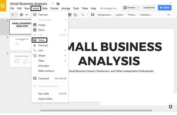Viewport: 177px width, 115px height.
Task: Open the Help menu
Action: [93, 8]
